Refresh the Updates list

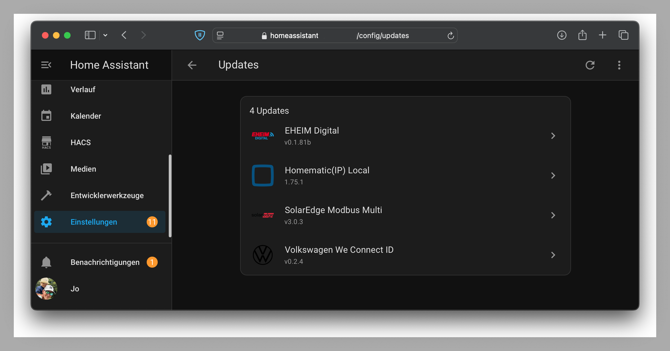tap(590, 65)
